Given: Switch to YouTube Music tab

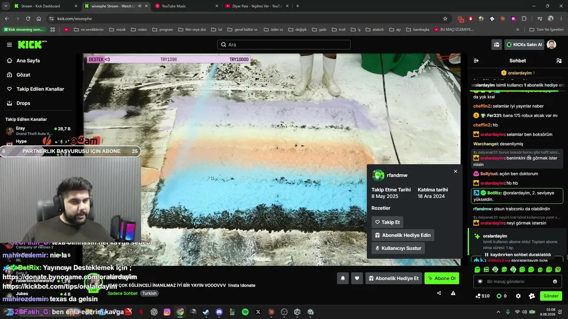Looking at the screenshot, I should (x=186, y=6).
